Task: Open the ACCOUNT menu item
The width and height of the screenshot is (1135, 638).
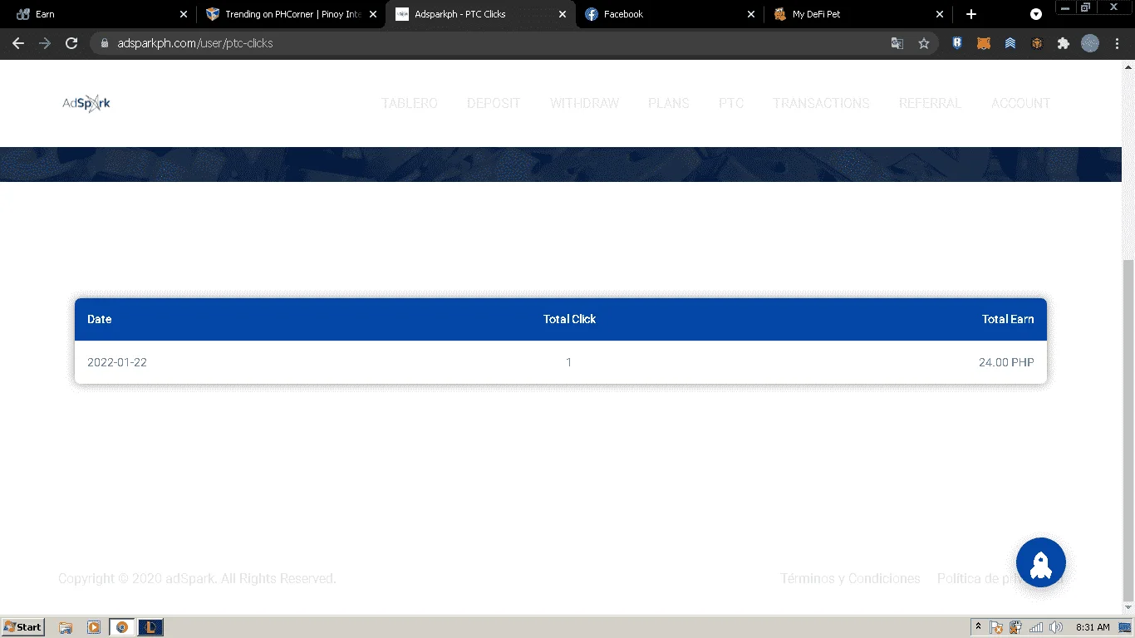Action: click(1020, 103)
